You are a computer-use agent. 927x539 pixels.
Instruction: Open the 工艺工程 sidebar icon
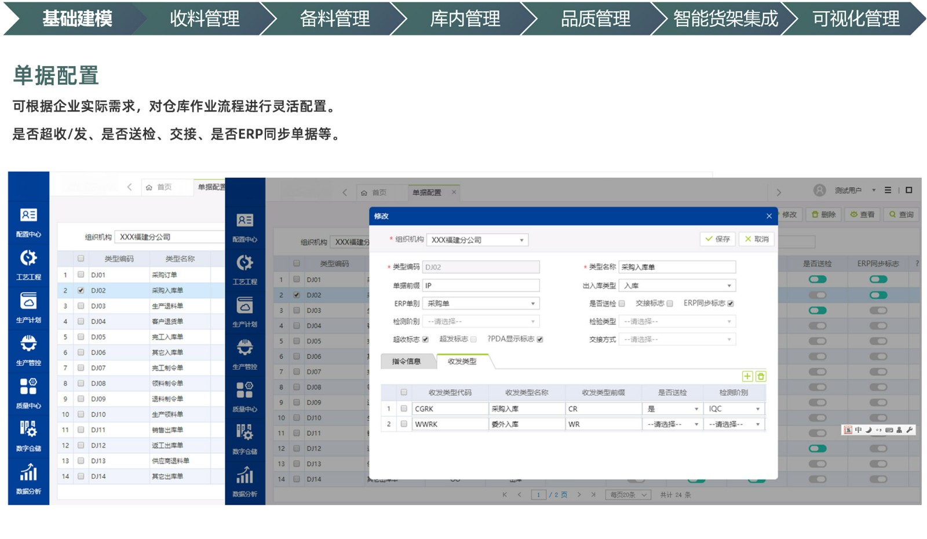(28, 264)
